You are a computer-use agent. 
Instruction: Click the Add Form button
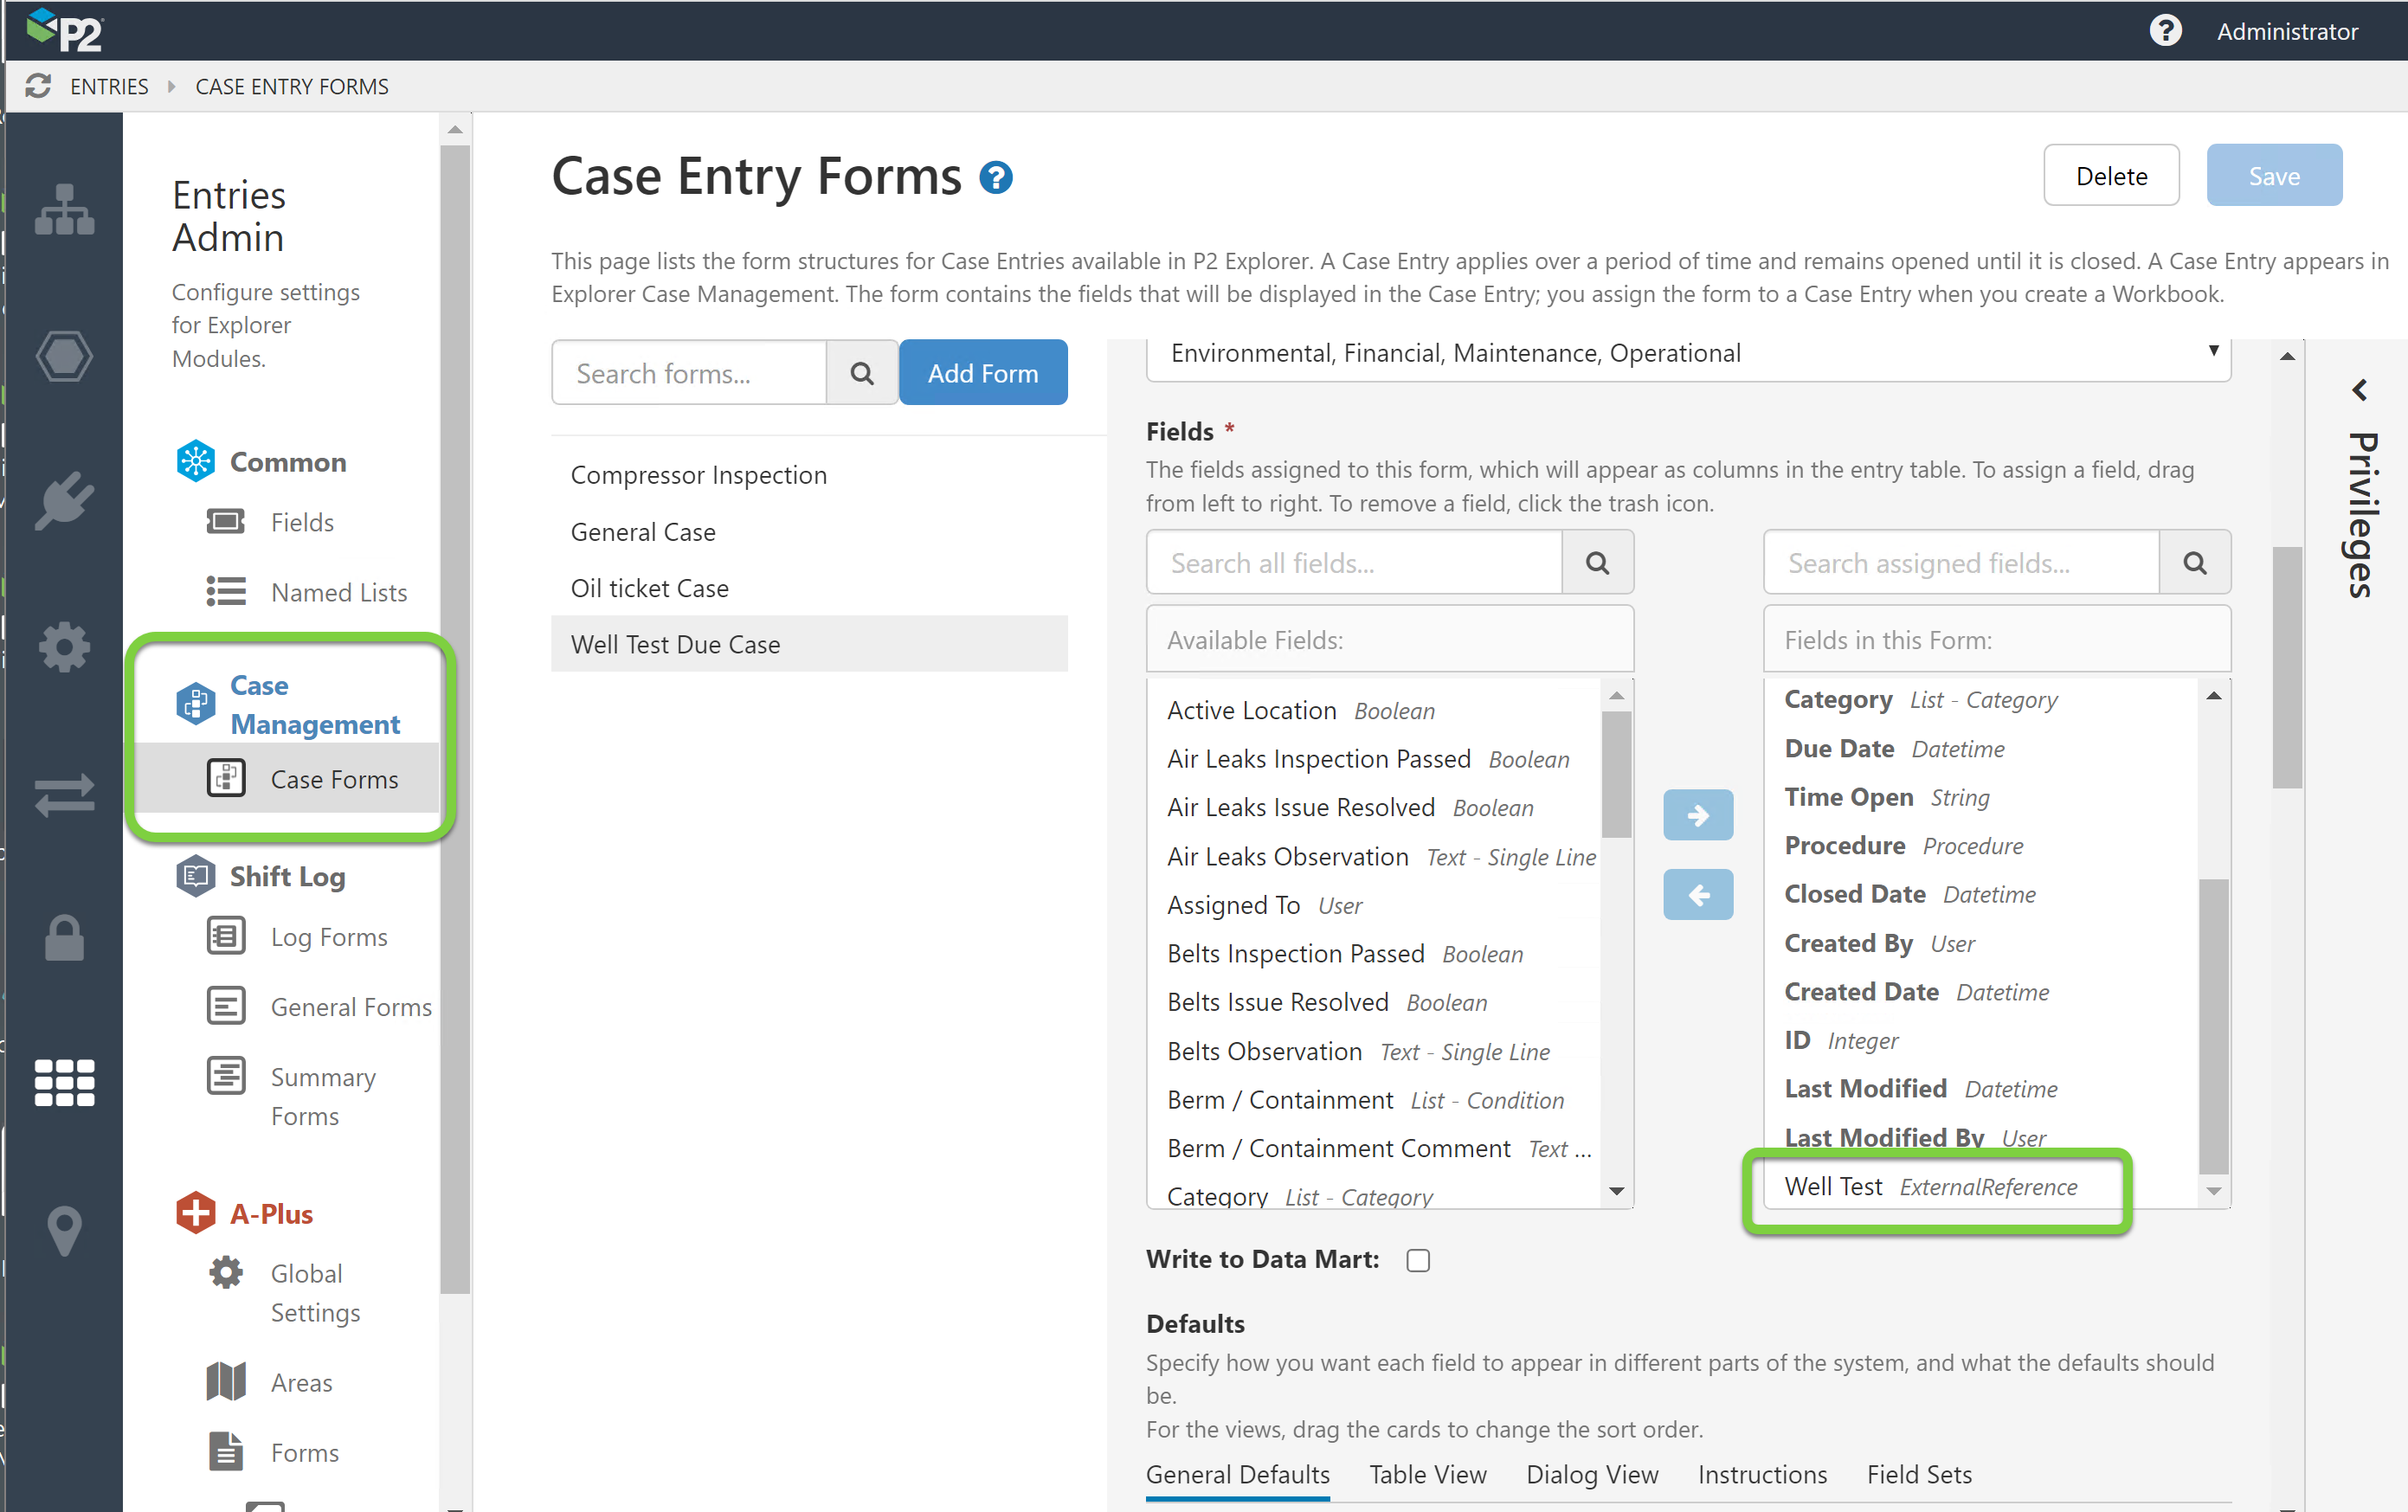click(982, 373)
